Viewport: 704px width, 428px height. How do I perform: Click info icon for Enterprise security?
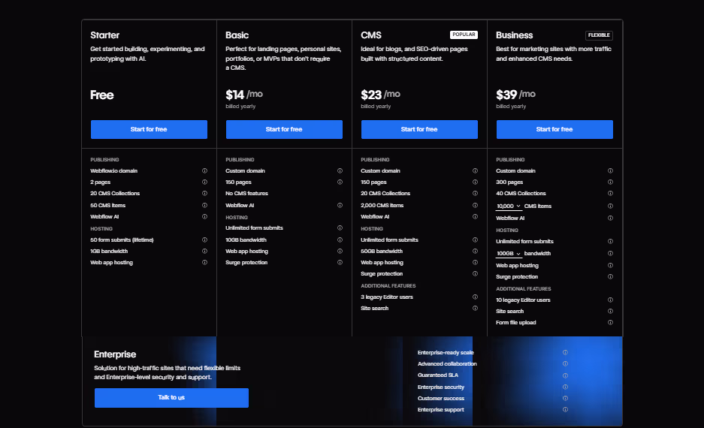565,387
